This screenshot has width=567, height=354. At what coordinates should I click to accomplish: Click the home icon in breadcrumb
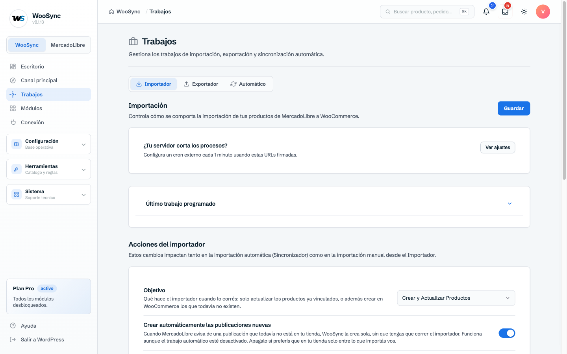[x=111, y=11]
